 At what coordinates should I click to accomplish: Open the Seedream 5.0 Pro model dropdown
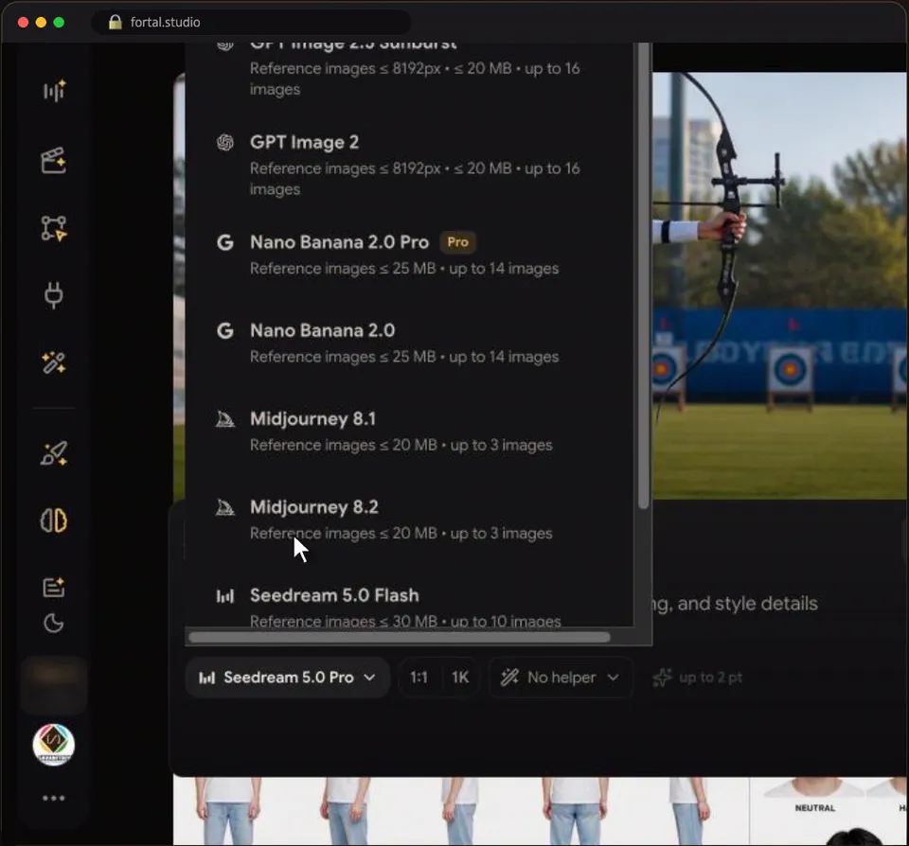288,678
